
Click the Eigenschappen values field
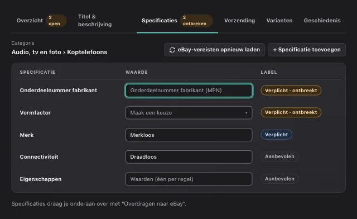point(189,179)
